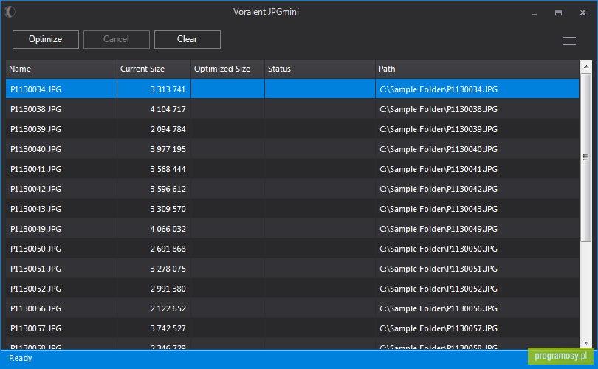Close the JPGmini window
The image size is (598, 369).
click(582, 13)
